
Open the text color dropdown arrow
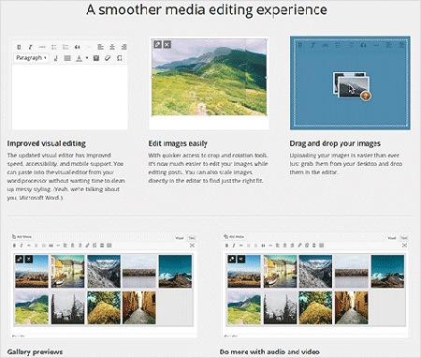tap(87, 58)
